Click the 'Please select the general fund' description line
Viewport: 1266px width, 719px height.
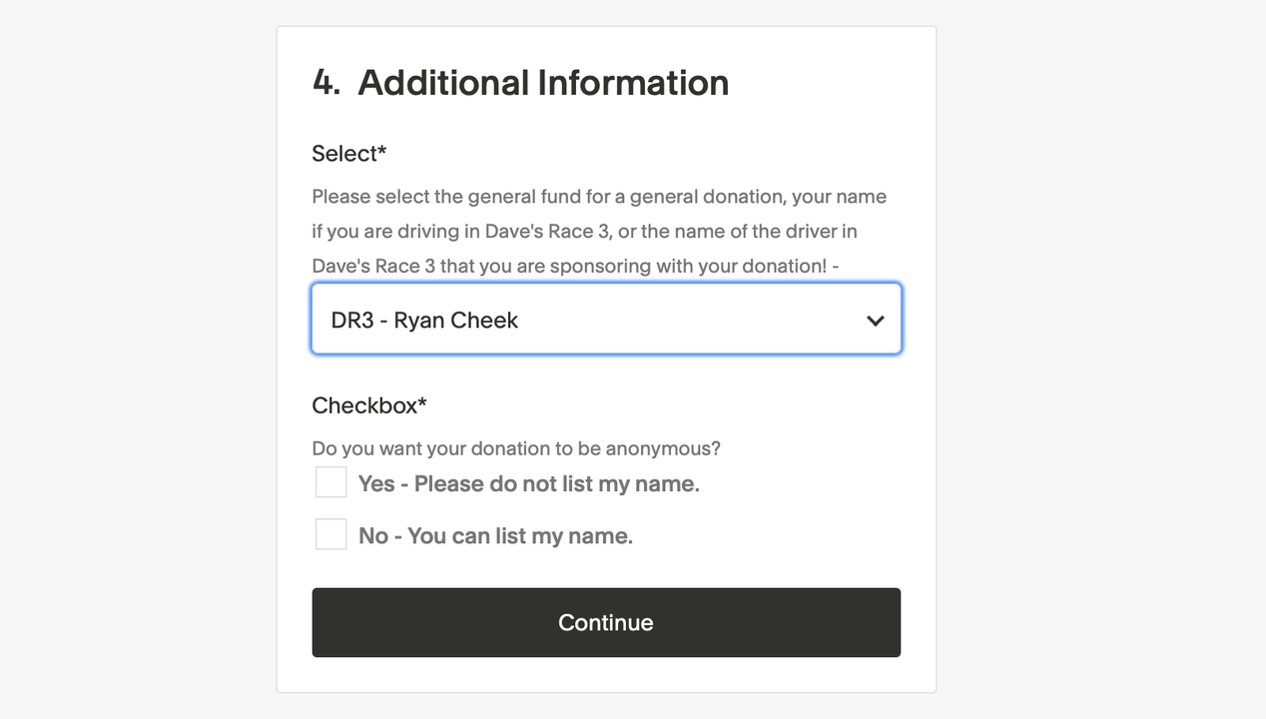[599, 197]
